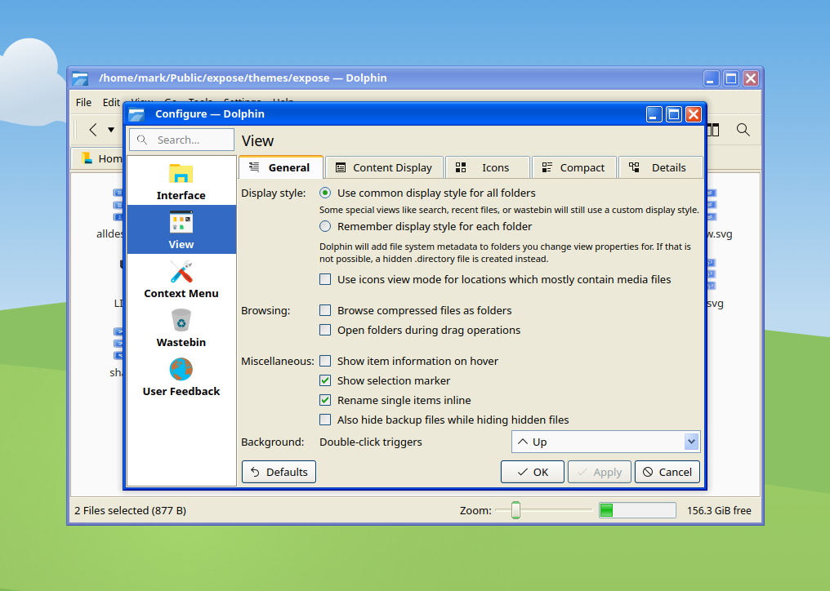Cancel the Configure dialog
This screenshot has width=830, height=591.
(x=667, y=472)
